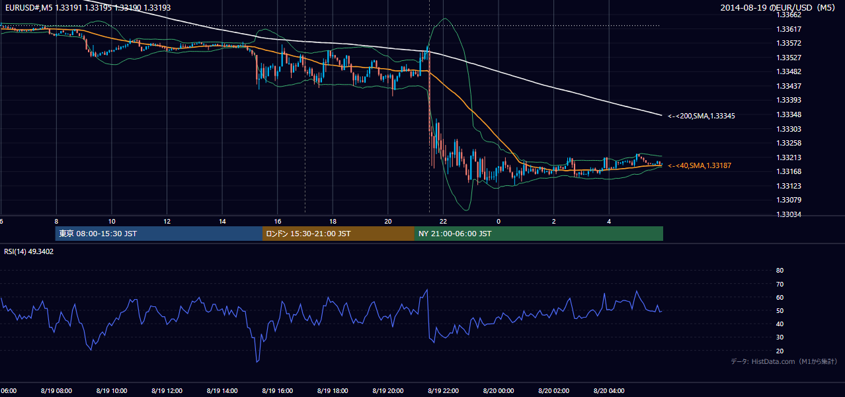The width and height of the screenshot is (845, 397).
Task: Click the 8/19 22:00 bottom time label
Action: click(443, 391)
